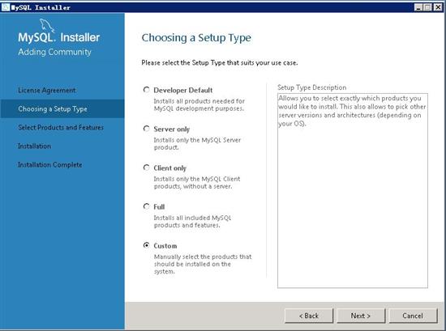The height and width of the screenshot is (331, 446).
Task: Select the Server only setup option
Action: click(x=146, y=129)
